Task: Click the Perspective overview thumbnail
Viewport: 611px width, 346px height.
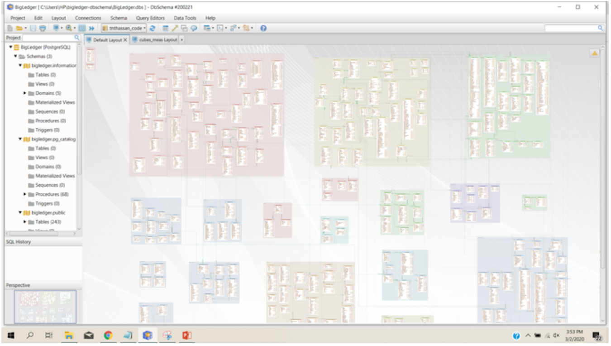Action: click(x=45, y=307)
